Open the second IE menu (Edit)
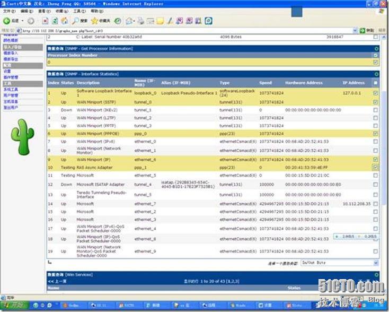This screenshot has height=312, width=389. (27, 11)
